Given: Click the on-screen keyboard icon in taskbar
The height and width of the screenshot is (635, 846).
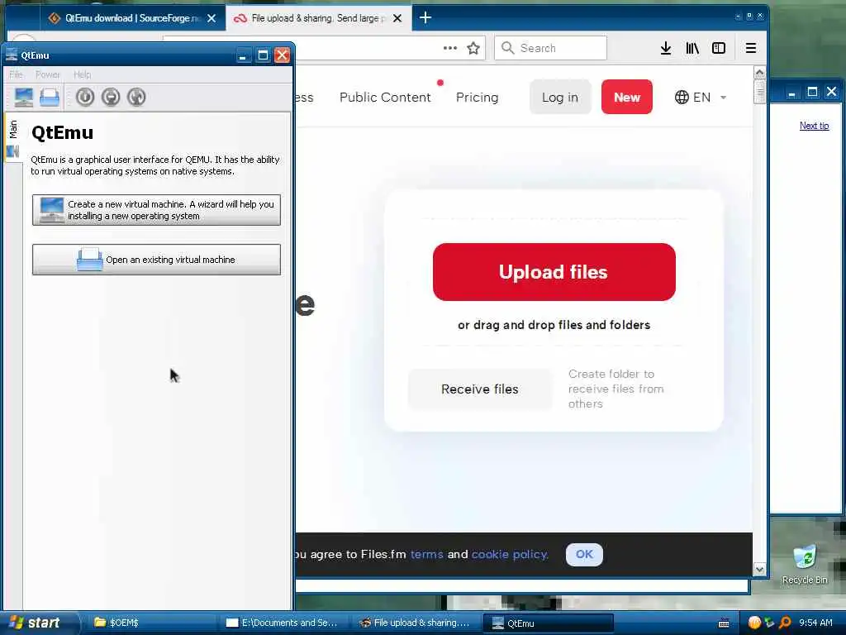Looking at the screenshot, I should click(x=724, y=623).
